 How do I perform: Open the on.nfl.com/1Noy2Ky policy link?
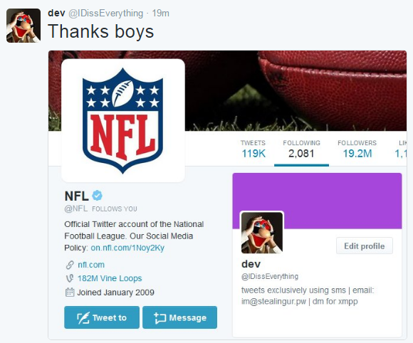(x=127, y=248)
